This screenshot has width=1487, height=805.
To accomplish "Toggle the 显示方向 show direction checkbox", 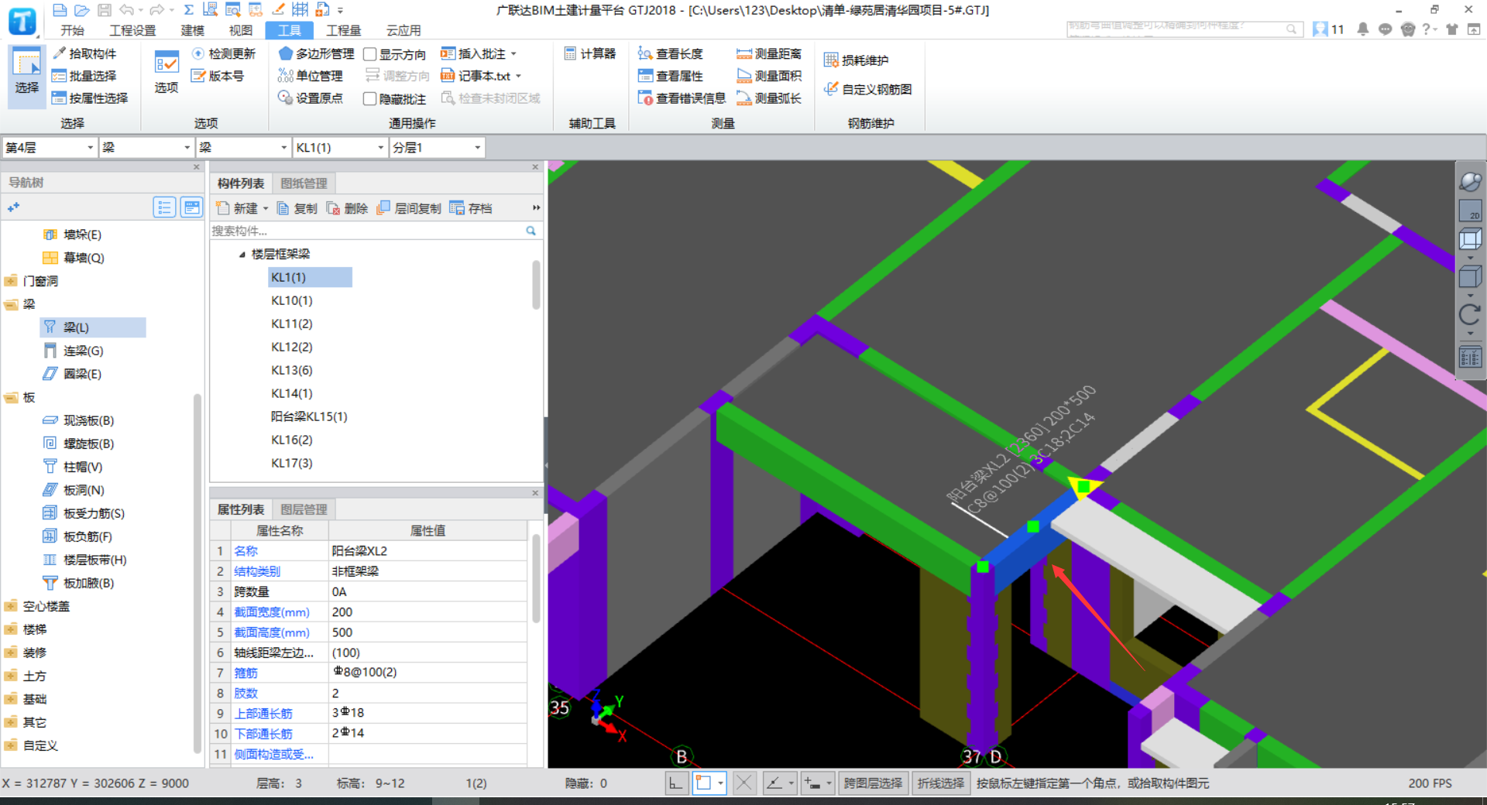I will click(x=370, y=54).
